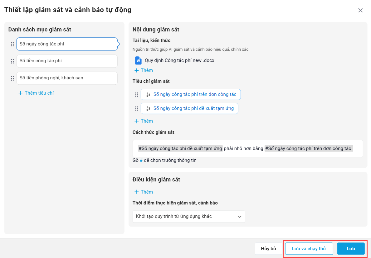Select Số tiền công tác phí monitoring item
This screenshot has height=258, width=371.
67,61
